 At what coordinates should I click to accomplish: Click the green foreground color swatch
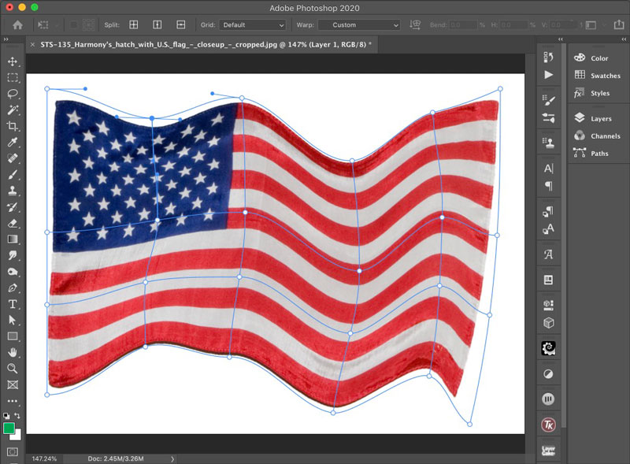[x=9, y=428]
